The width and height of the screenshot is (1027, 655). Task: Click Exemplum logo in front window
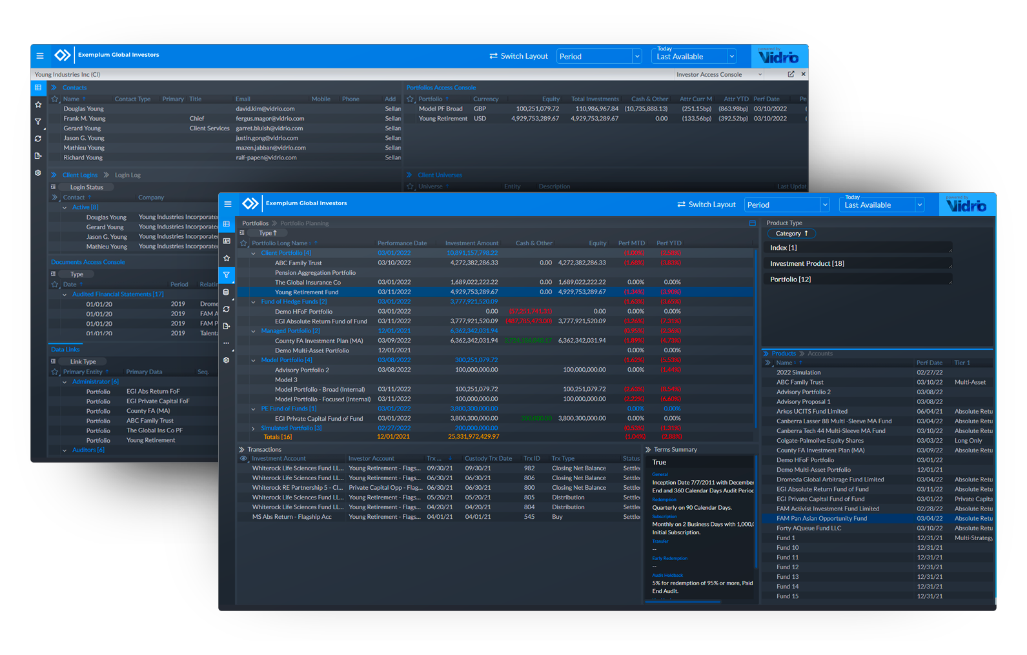(250, 204)
